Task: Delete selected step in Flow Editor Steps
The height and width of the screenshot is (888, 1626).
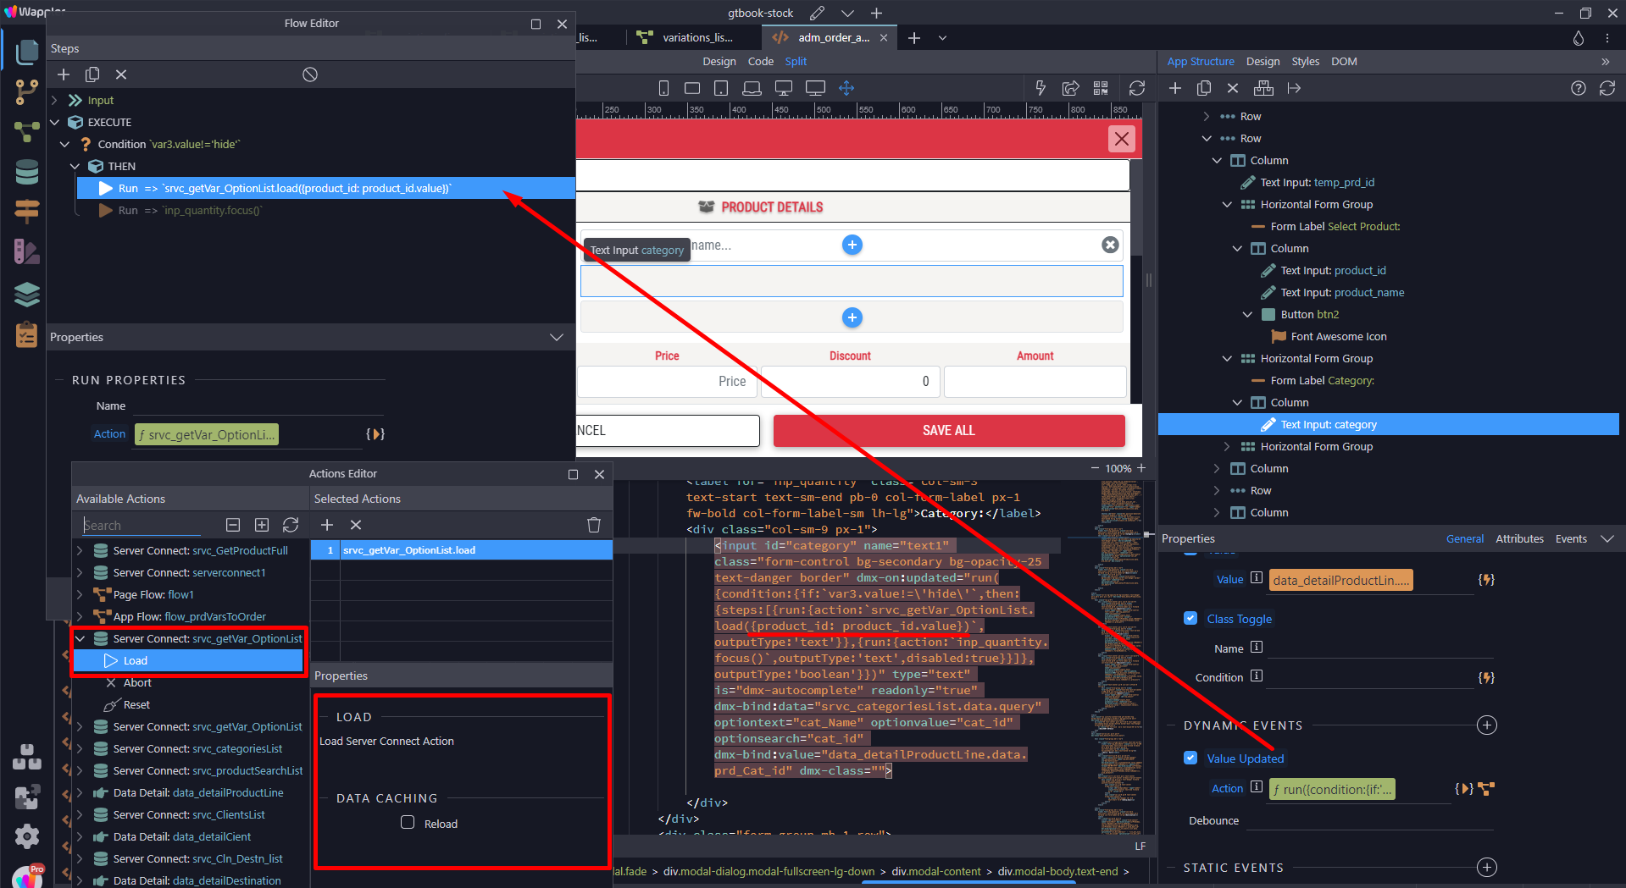Action: point(121,74)
